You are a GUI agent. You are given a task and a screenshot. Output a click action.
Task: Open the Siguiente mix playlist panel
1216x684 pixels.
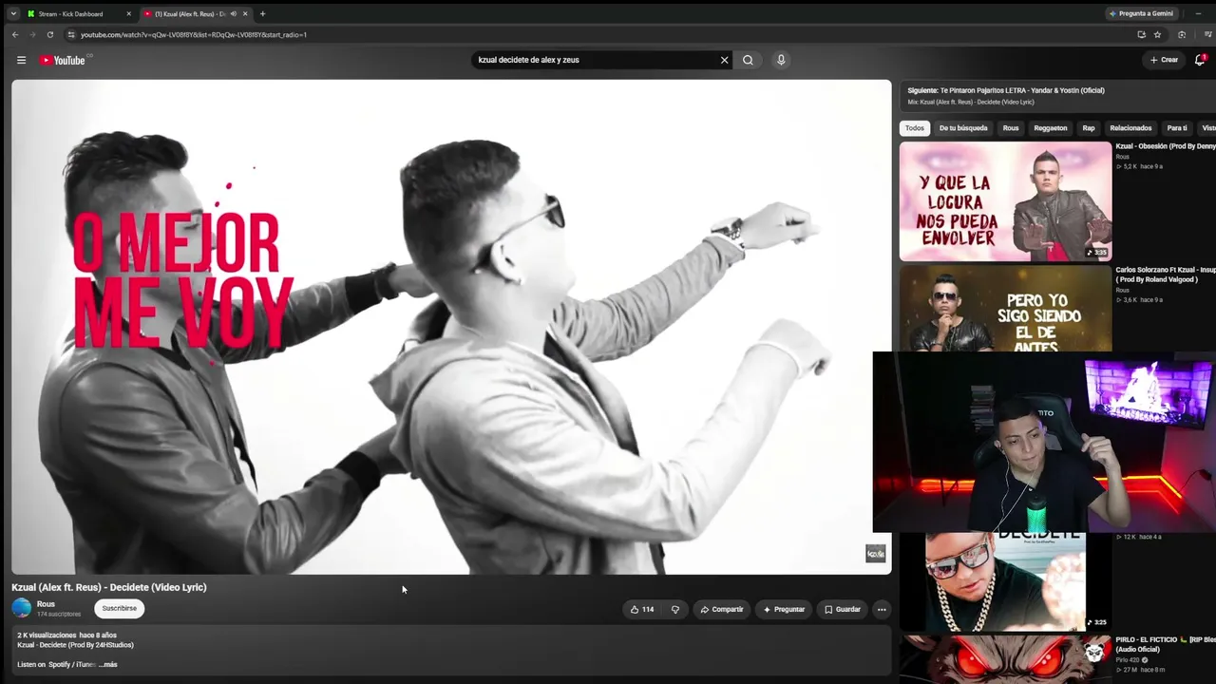click(1057, 96)
